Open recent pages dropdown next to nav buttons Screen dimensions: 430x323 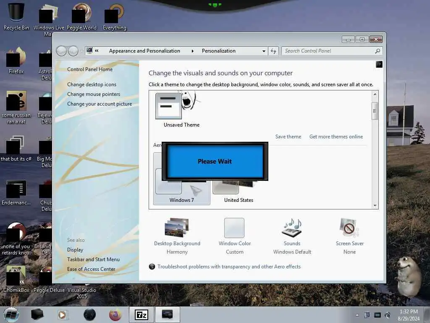click(81, 51)
